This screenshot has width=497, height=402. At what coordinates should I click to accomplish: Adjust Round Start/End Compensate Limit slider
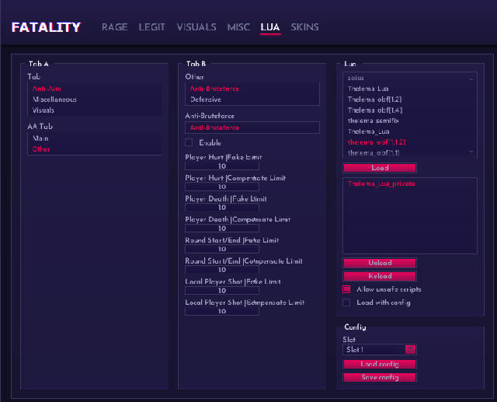(222, 270)
